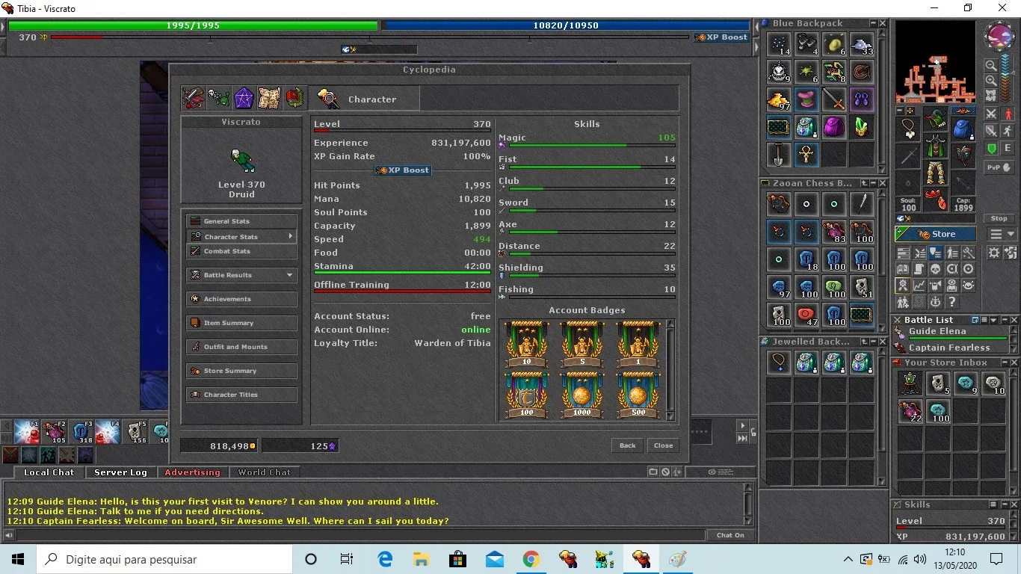
Task: Open Combat Stats in Cyclopedia sidebar
Action: click(241, 251)
